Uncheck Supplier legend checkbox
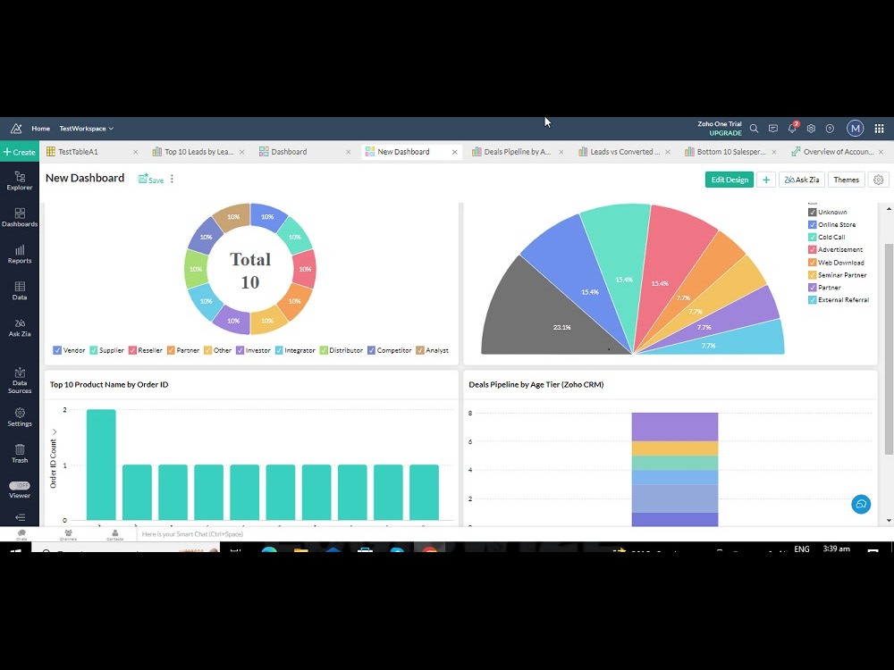Screen dimensions: 894x670 (x=94, y=350)
